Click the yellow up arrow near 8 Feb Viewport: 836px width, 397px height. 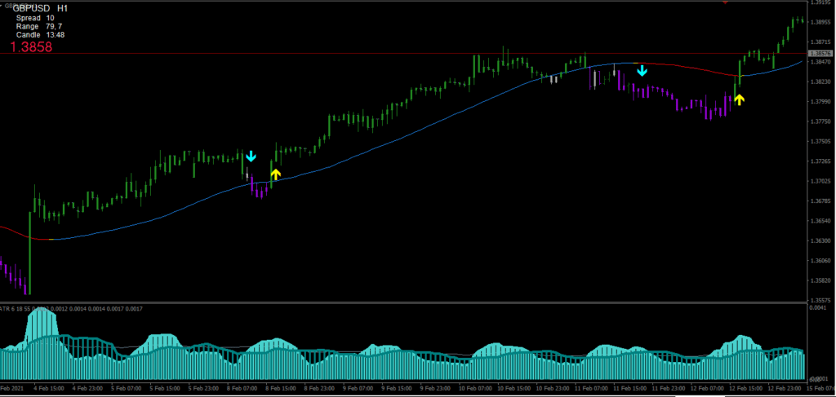(x=275, y=174)
